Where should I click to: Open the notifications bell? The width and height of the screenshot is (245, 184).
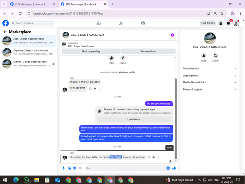228,23
